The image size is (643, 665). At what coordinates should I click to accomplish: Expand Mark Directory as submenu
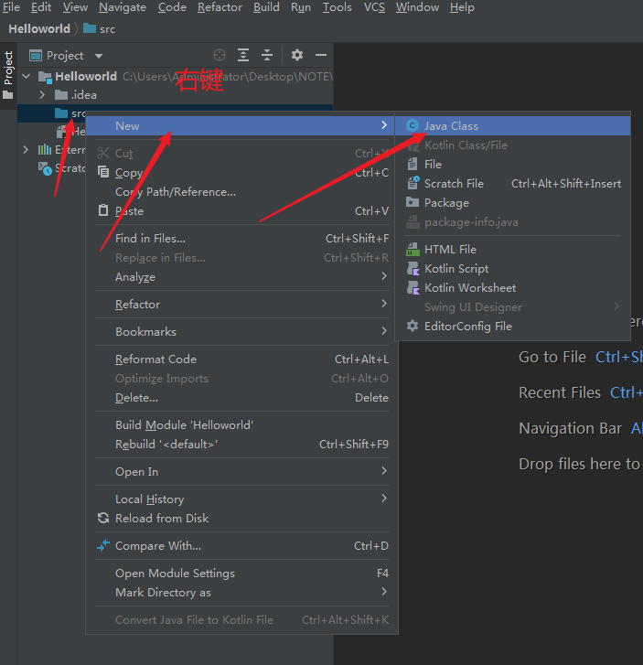pos(384,592)
